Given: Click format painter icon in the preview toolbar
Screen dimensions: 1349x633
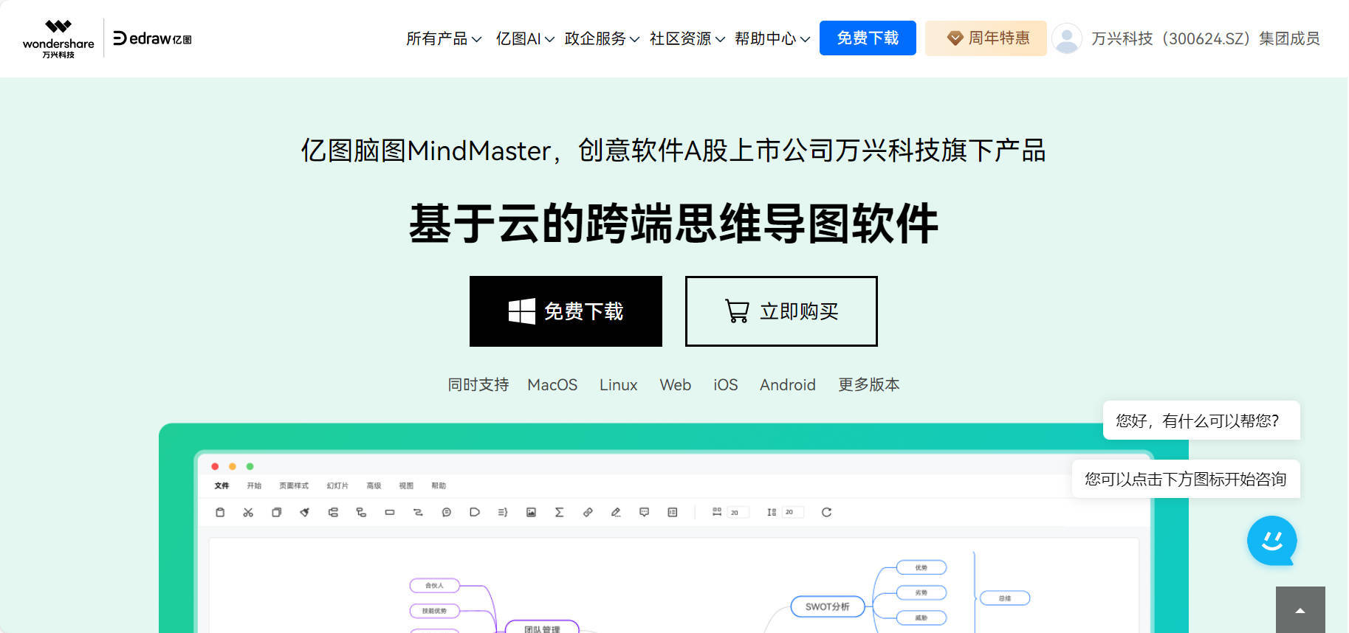Looking at the screenshot, I should (x=304, y=512).
